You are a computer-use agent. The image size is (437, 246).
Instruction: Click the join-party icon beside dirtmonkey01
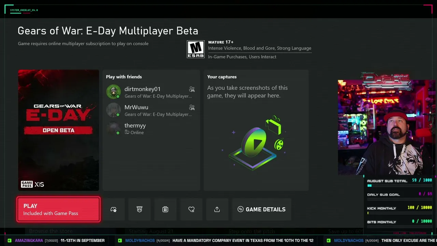click(x=192, y=89)
